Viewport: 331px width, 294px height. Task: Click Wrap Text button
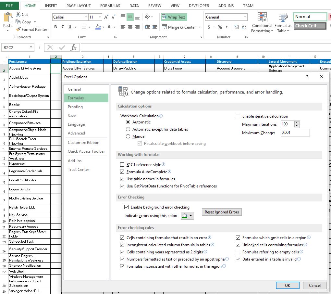tap(174, 17)
